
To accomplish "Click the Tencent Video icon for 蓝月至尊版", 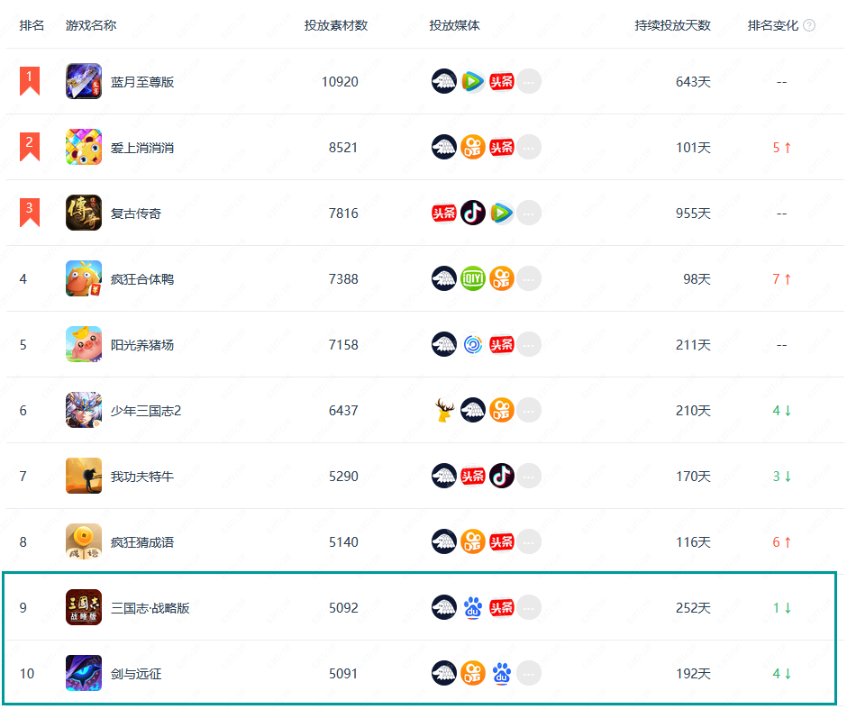I will click(473, 82).
